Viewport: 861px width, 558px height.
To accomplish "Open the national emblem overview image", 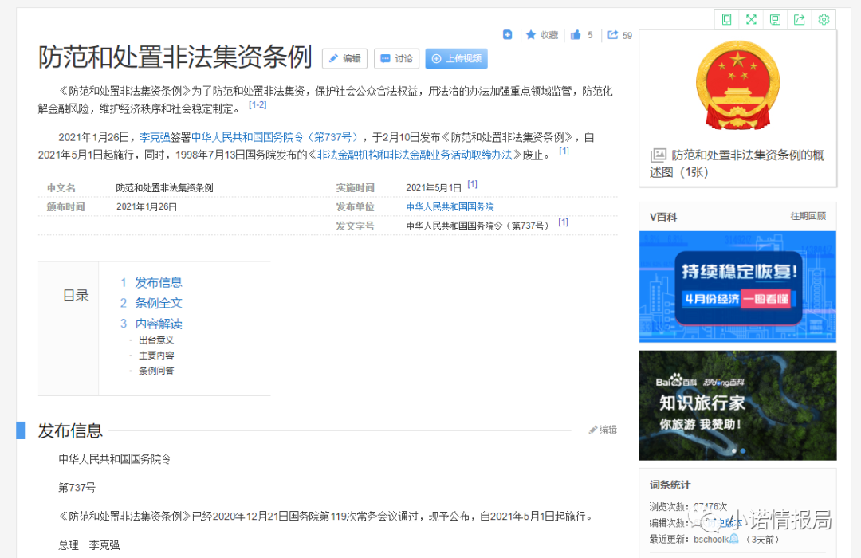I will click(737, 85).
